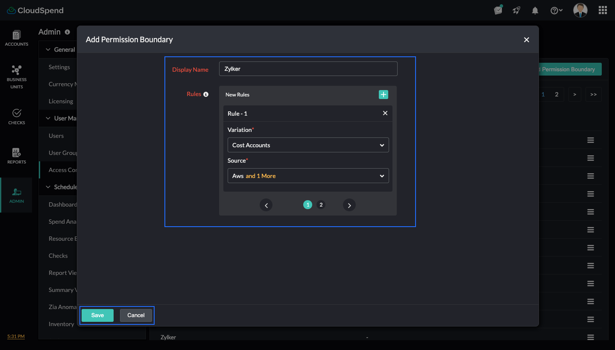Viewport: 615px width, 350px height.
Task: Cancel adding the permission boundary
Action: point(135,315)
